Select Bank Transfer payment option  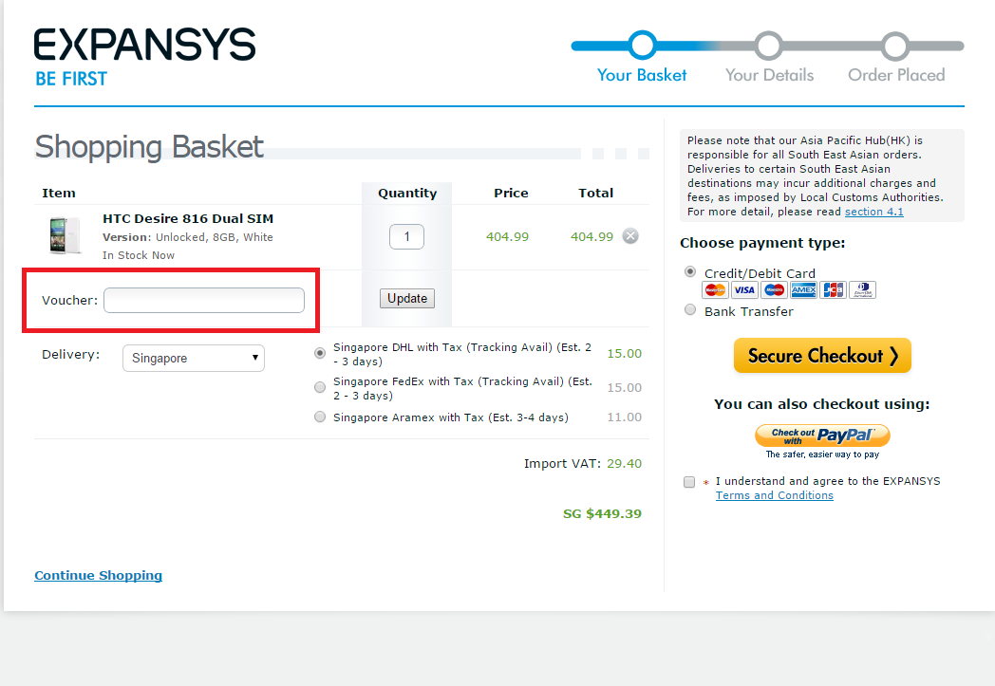click(x=690, y=309)
